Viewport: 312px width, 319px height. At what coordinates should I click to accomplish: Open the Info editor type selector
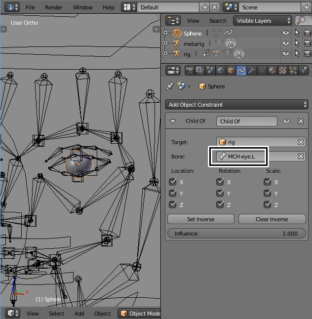coord(12,7)
